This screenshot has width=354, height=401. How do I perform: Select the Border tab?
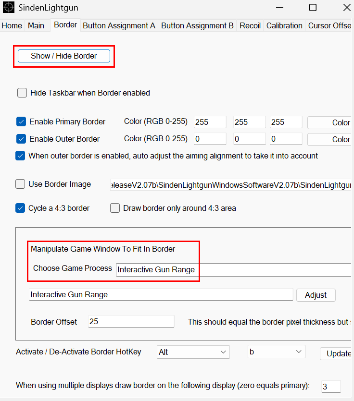pos(65,25)
